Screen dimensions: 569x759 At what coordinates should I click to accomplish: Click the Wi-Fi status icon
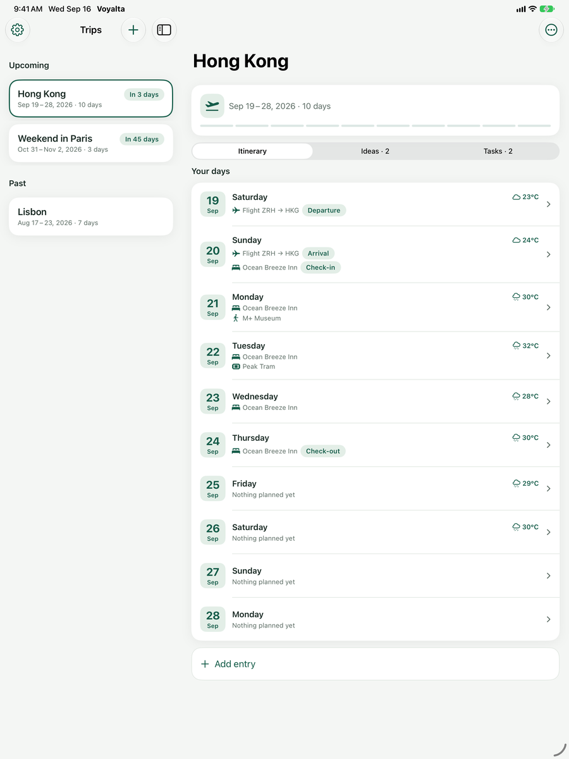[x=532, y=9]
